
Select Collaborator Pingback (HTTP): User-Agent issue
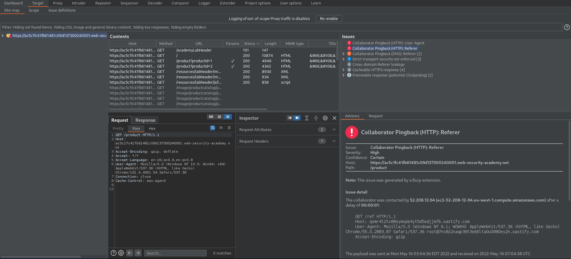tap(388, 43)
